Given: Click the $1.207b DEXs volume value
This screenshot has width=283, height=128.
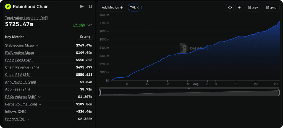Looking at the screenshot, I should 85,97.
